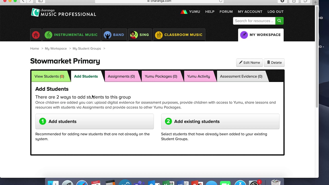Click the green search magnifier button
Viewport: 329px width, 185px height.
point(279,21)
